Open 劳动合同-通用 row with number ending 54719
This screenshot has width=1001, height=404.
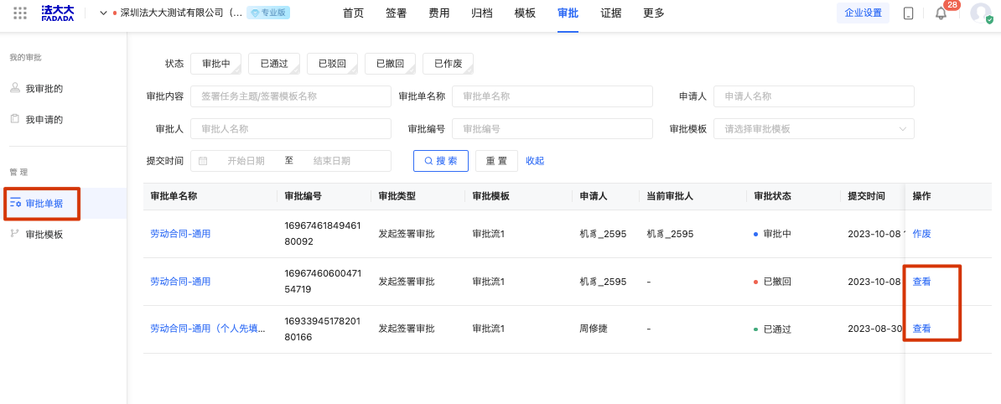pyautogui.click(x=180, y=282)
